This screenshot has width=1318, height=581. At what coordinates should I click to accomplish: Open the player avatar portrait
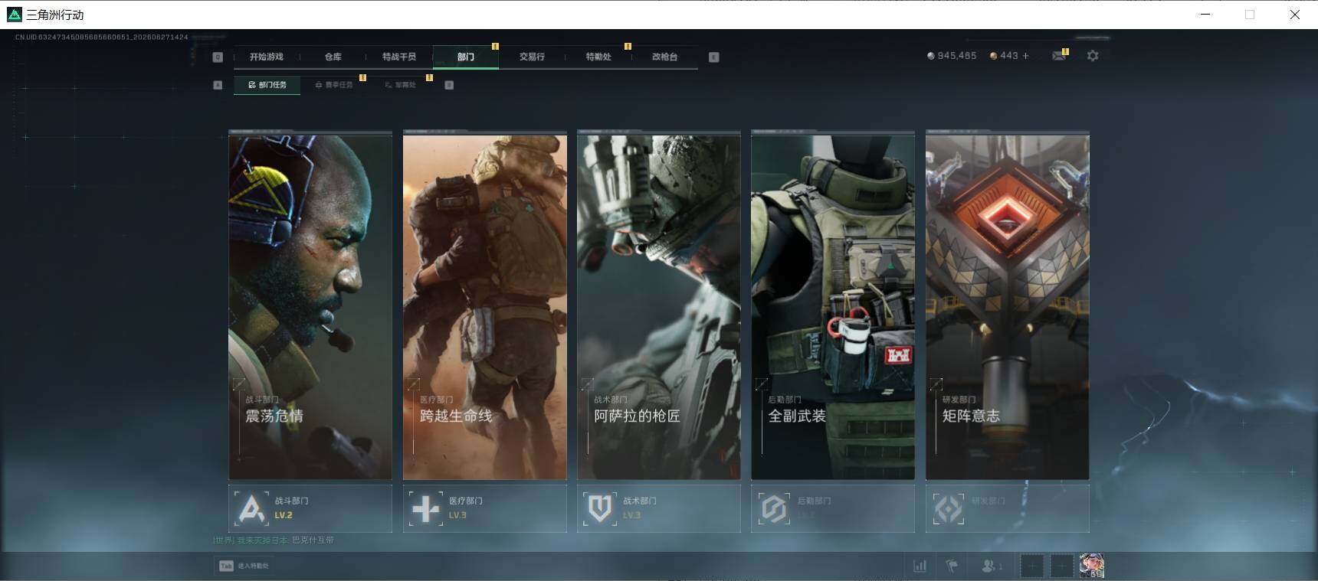click(x=1092, y=566)
